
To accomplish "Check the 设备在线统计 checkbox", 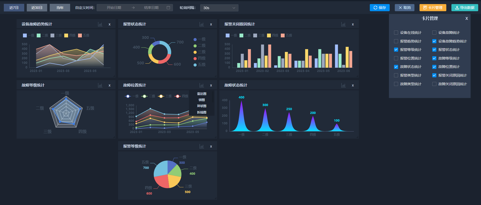I will click(x=396, y=33).
